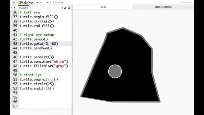Image resolution: width=204 pixels, height=115 pixels.
Task: Click line number 43 in gutter
Action: pyautogui.click(x=15, y=43)
